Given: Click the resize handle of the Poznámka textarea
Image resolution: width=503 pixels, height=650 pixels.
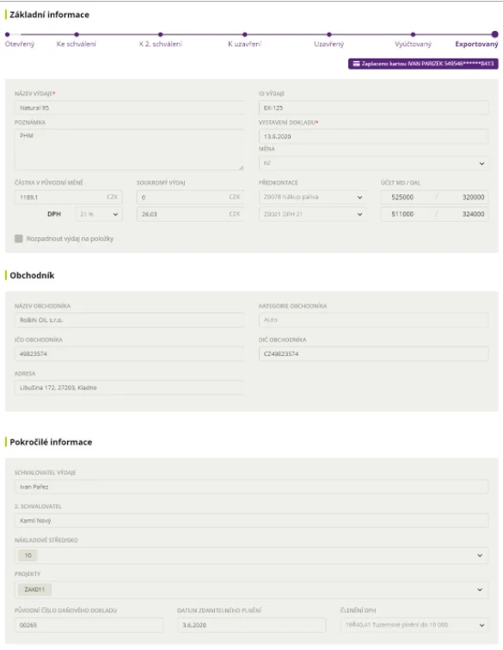Looking at the screenshot, I should click(242, 168).
